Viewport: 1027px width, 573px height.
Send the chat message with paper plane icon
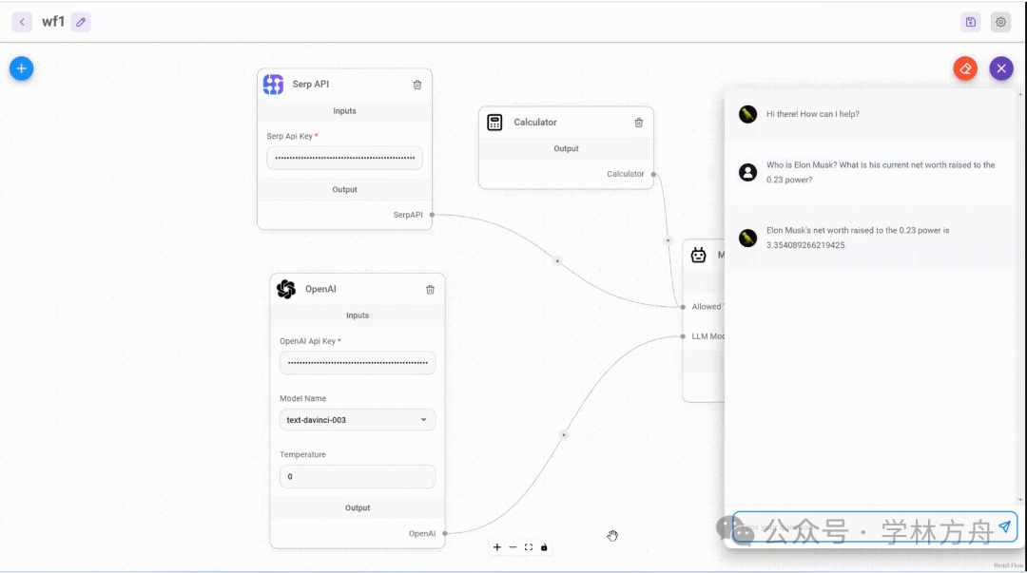pyautogui.click(x=1005, y=526)
